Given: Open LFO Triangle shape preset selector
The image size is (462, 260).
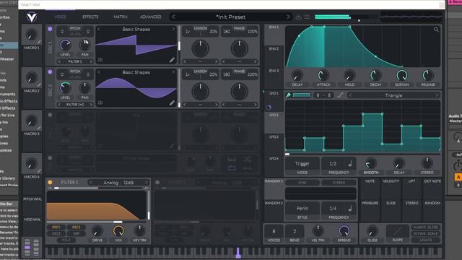Looking at the screenshot, I should [x=393, y=95].
